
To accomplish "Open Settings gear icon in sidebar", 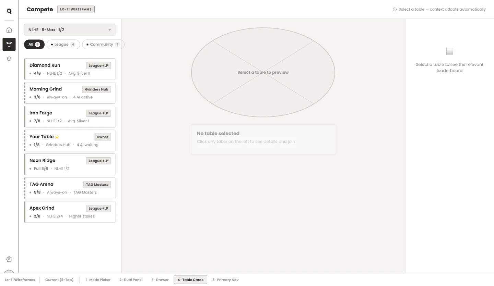I will 9,259.
